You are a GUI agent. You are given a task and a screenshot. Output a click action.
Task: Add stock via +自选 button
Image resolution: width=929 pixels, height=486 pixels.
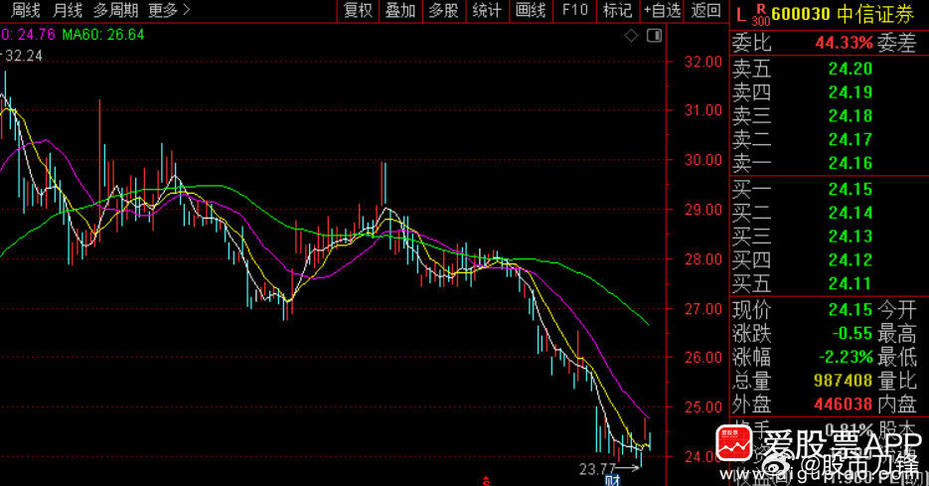[x=663, y=10]
